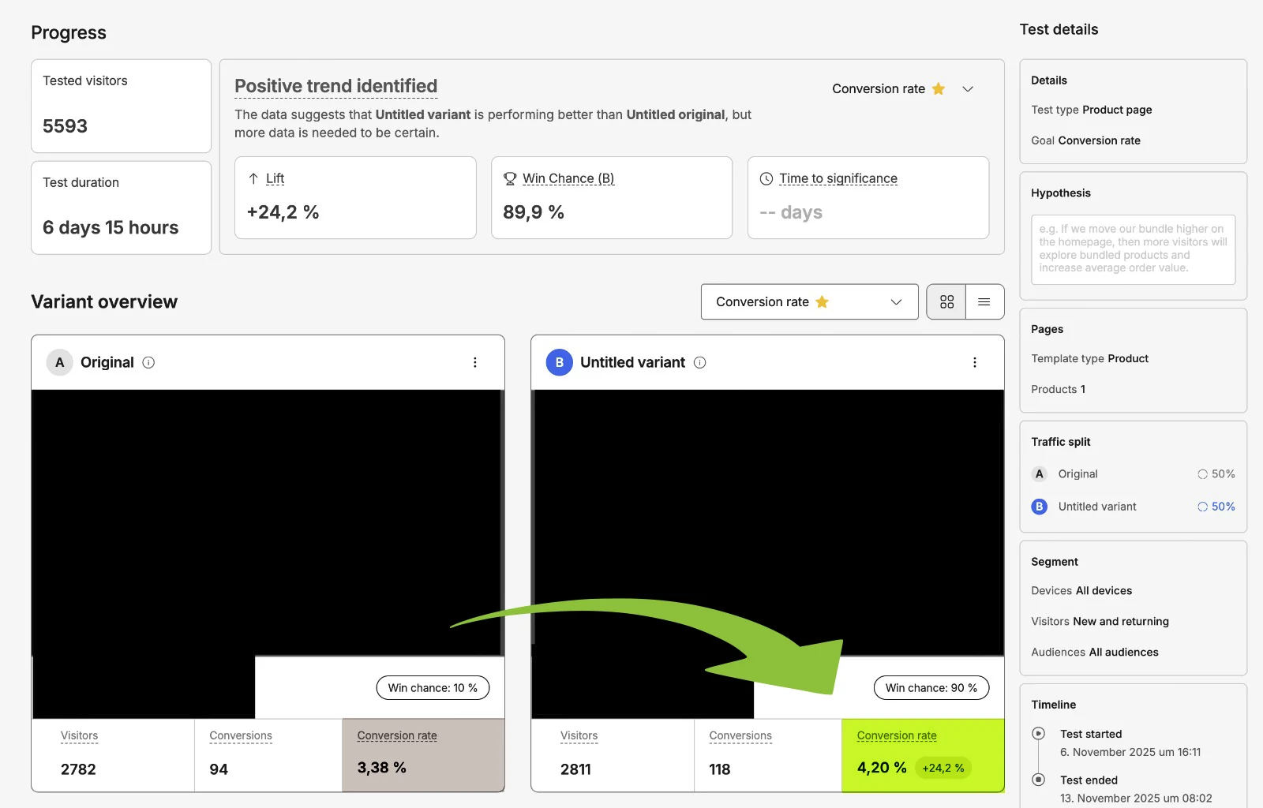Image resolution: width=1263 pixels, height=808 pixels.
Task: Click the Test started timeline marker
Action: [x=1040, y=734]
